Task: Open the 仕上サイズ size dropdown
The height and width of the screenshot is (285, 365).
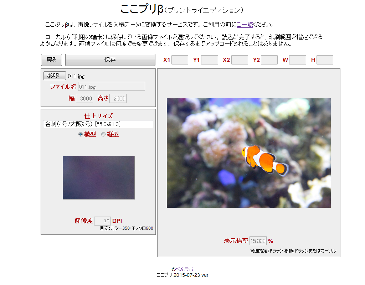Action: 98,124
